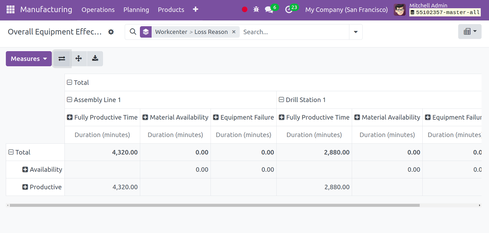Collapse the Assembly Line 1 column group
This screenshot has height=233, width=489.
pos(69,100)
